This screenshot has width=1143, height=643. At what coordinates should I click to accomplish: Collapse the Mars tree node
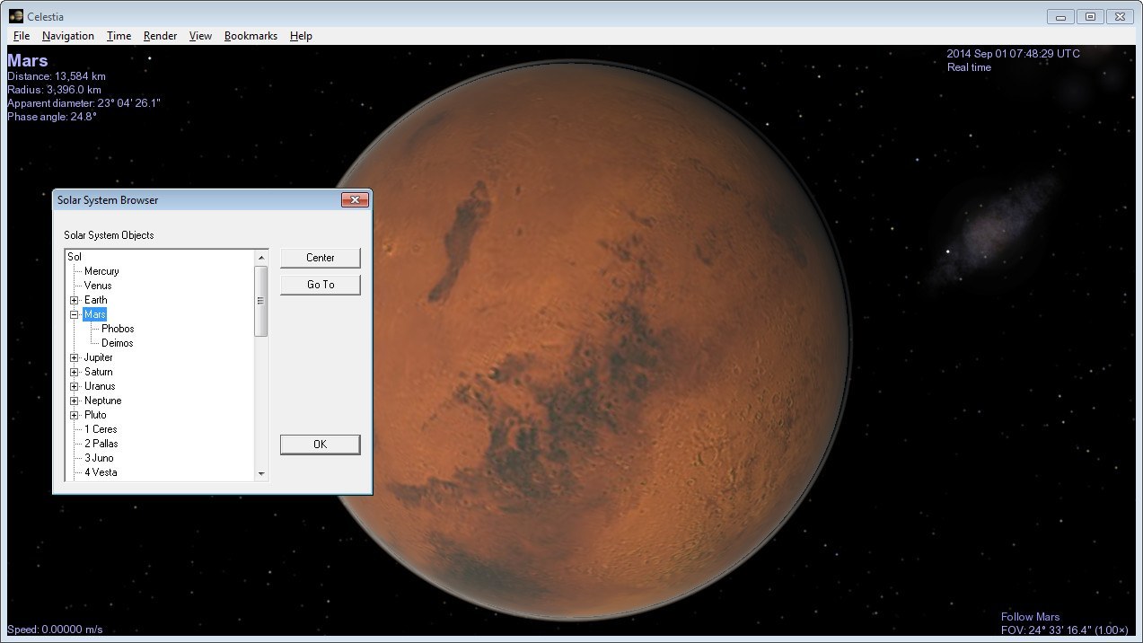[75, 314]
